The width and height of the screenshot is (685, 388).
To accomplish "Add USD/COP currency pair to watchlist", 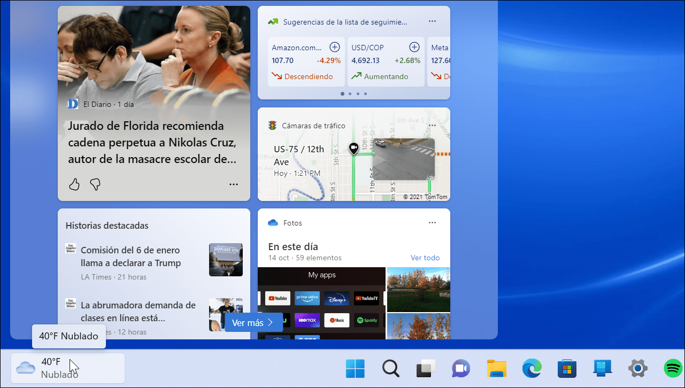I will pos(414,47).
